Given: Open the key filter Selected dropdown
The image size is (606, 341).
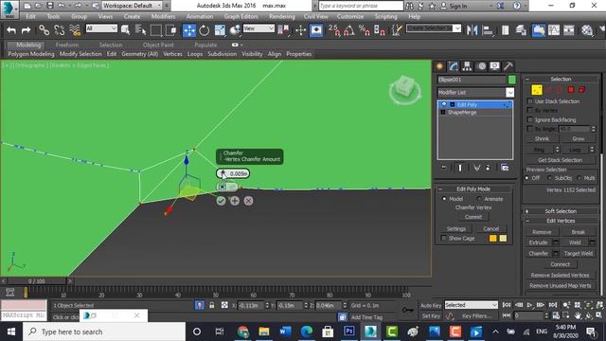Looking at the screenshot, I should [x=472, y=305].
